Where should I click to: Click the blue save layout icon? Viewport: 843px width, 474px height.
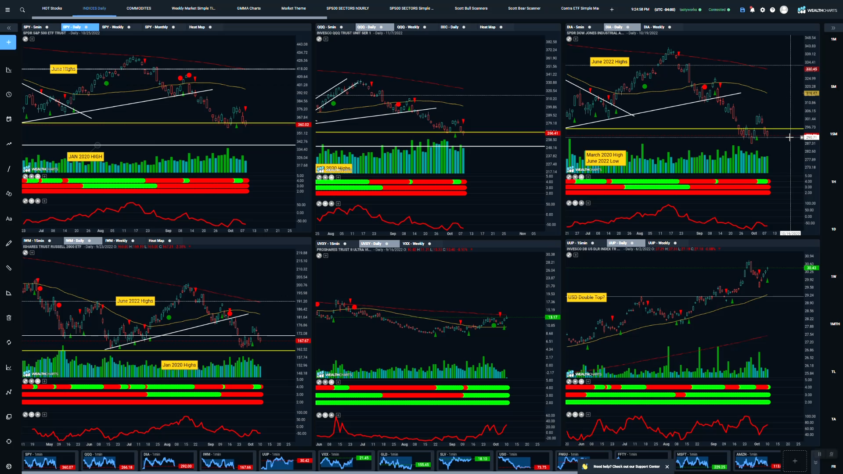(x=742, y=10)
